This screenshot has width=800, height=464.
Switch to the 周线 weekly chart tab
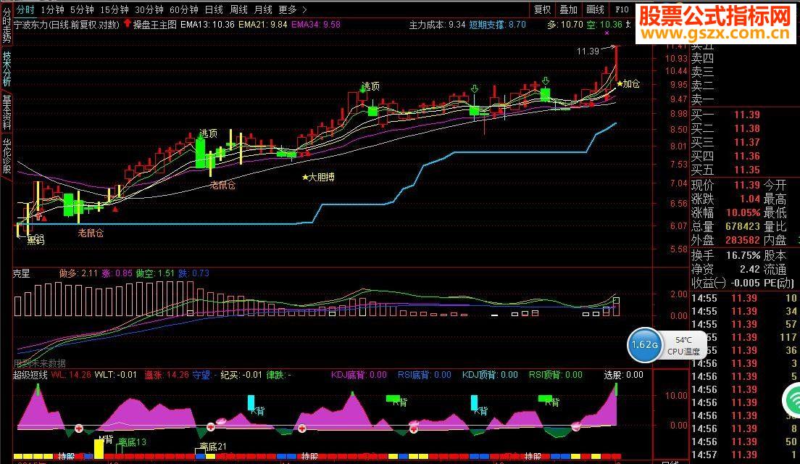pyautogui.click(x=238, y=9)
